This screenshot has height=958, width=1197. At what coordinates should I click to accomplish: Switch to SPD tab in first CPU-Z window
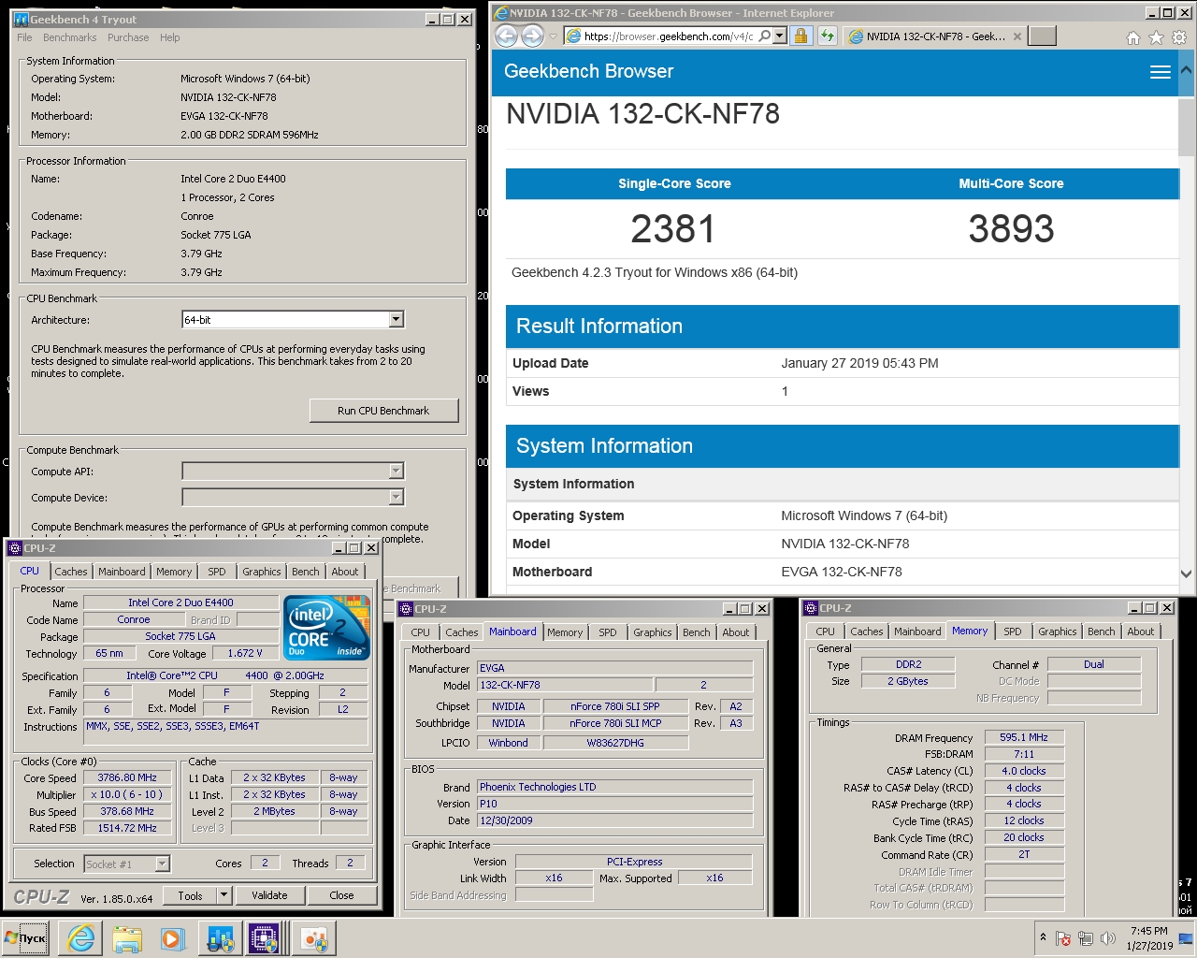point(217,572)
